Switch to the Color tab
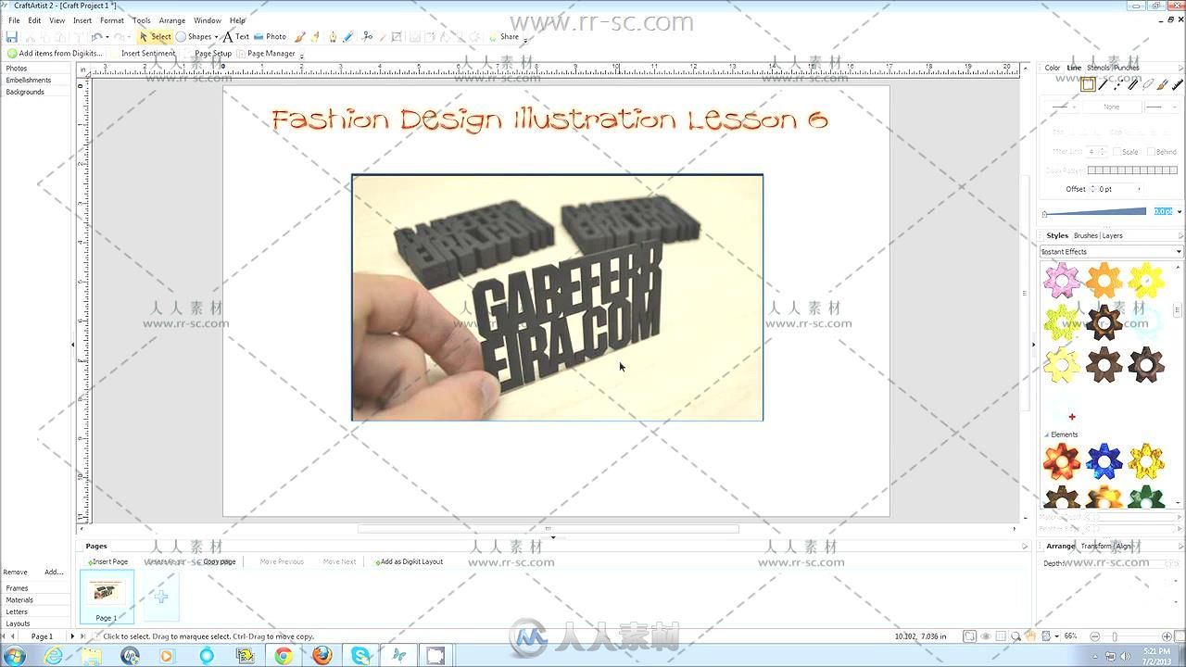This screenshot has width=1186, height=667. tap(1053, 68)
